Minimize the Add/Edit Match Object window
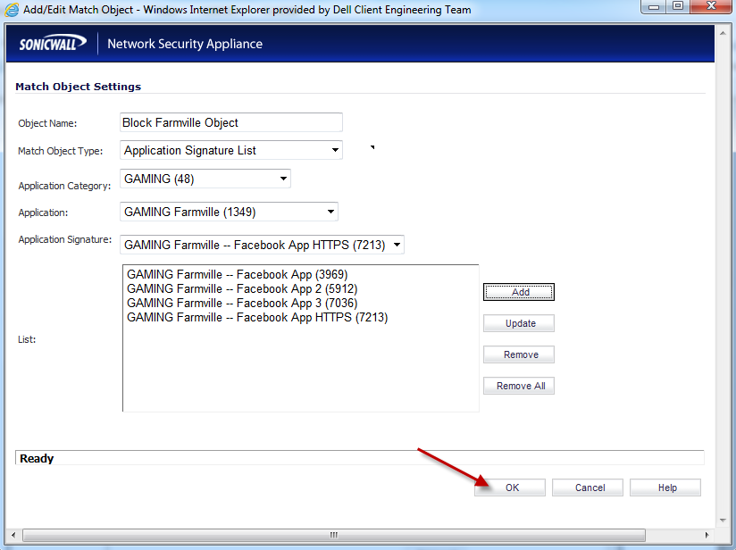 tap(654, 6)
